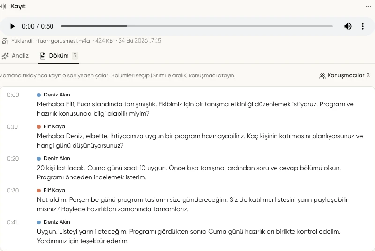This screenshot has width=375, height=251.
Task: Click the audio file icon beside Yüklendi
Action: (5, 41)
